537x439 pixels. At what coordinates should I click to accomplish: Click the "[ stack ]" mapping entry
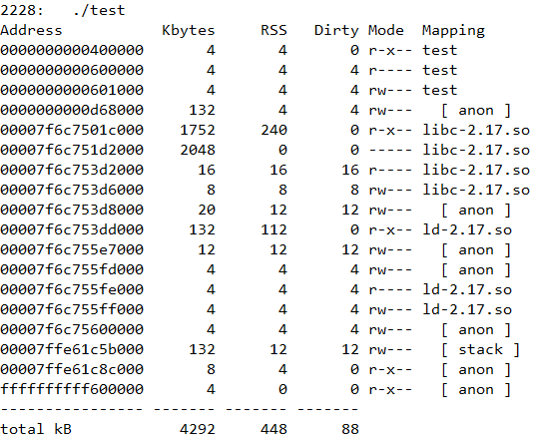[x=481, y=349]
